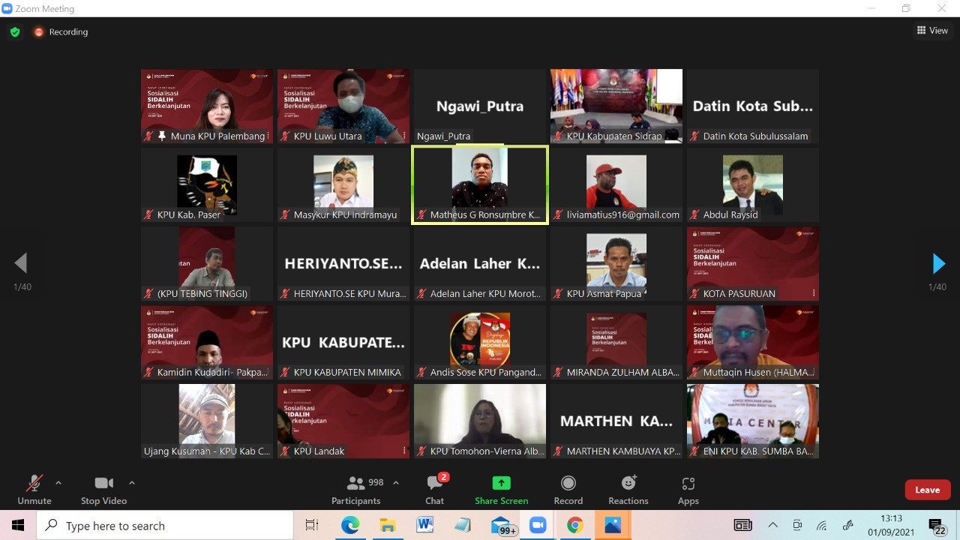Open the View layout menu
Image resolution: width=960 pixels, height=540 pixels.
tap(932, 31)
